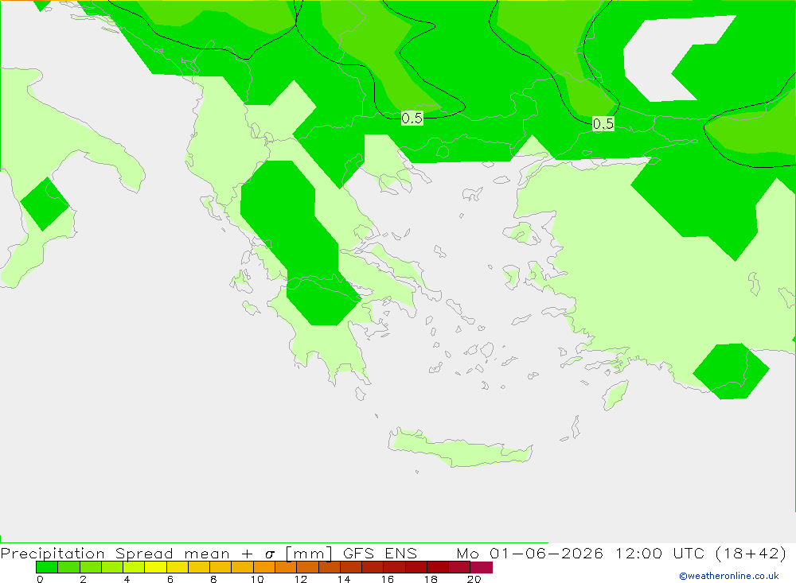This screenshot has width=796, height=583.
Task: Click the 'Mo 01-06-2026' date text
Action: (530, 553)
